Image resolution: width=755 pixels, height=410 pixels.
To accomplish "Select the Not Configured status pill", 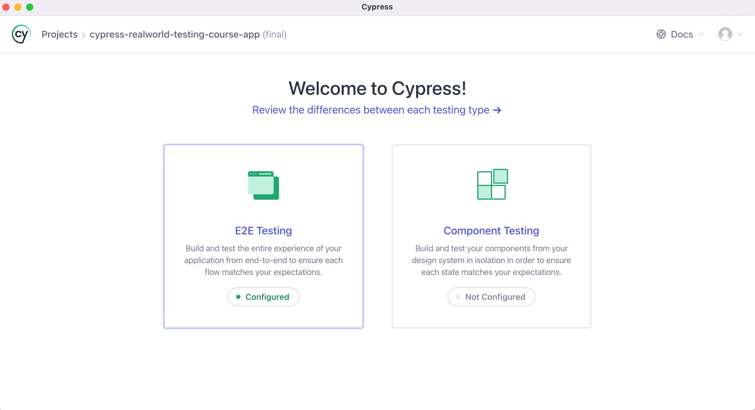I will coord(491,297).
